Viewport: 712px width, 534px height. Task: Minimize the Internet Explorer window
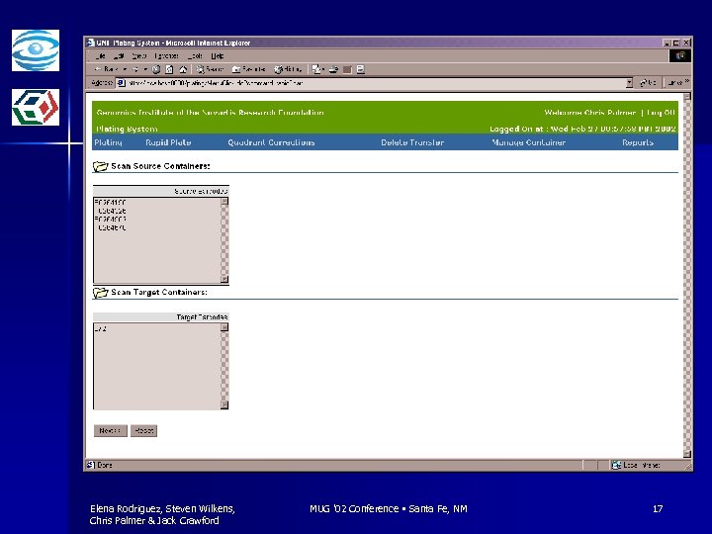click(667, 43)
